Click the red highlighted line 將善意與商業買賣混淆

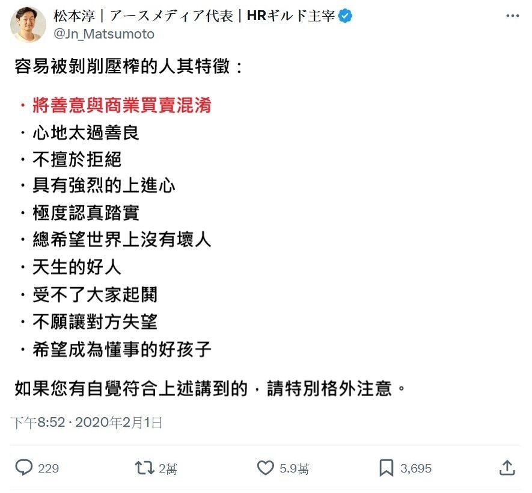pyautogui.click(x=122, y=105)
